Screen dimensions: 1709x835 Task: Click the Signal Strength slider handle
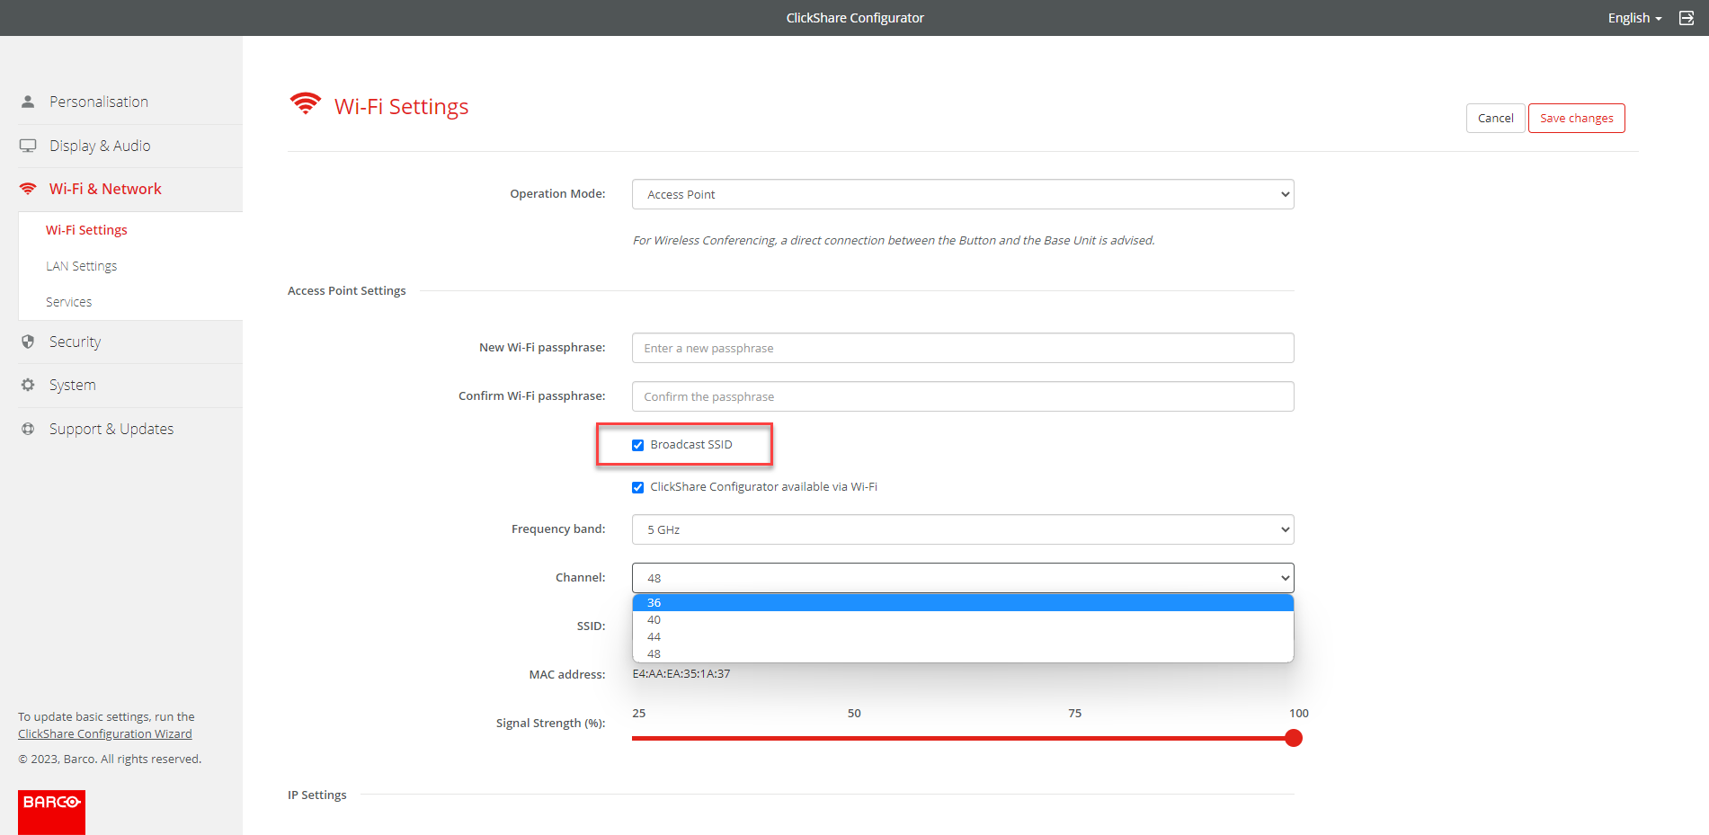pyautogui.click(x=1294, y=738)
